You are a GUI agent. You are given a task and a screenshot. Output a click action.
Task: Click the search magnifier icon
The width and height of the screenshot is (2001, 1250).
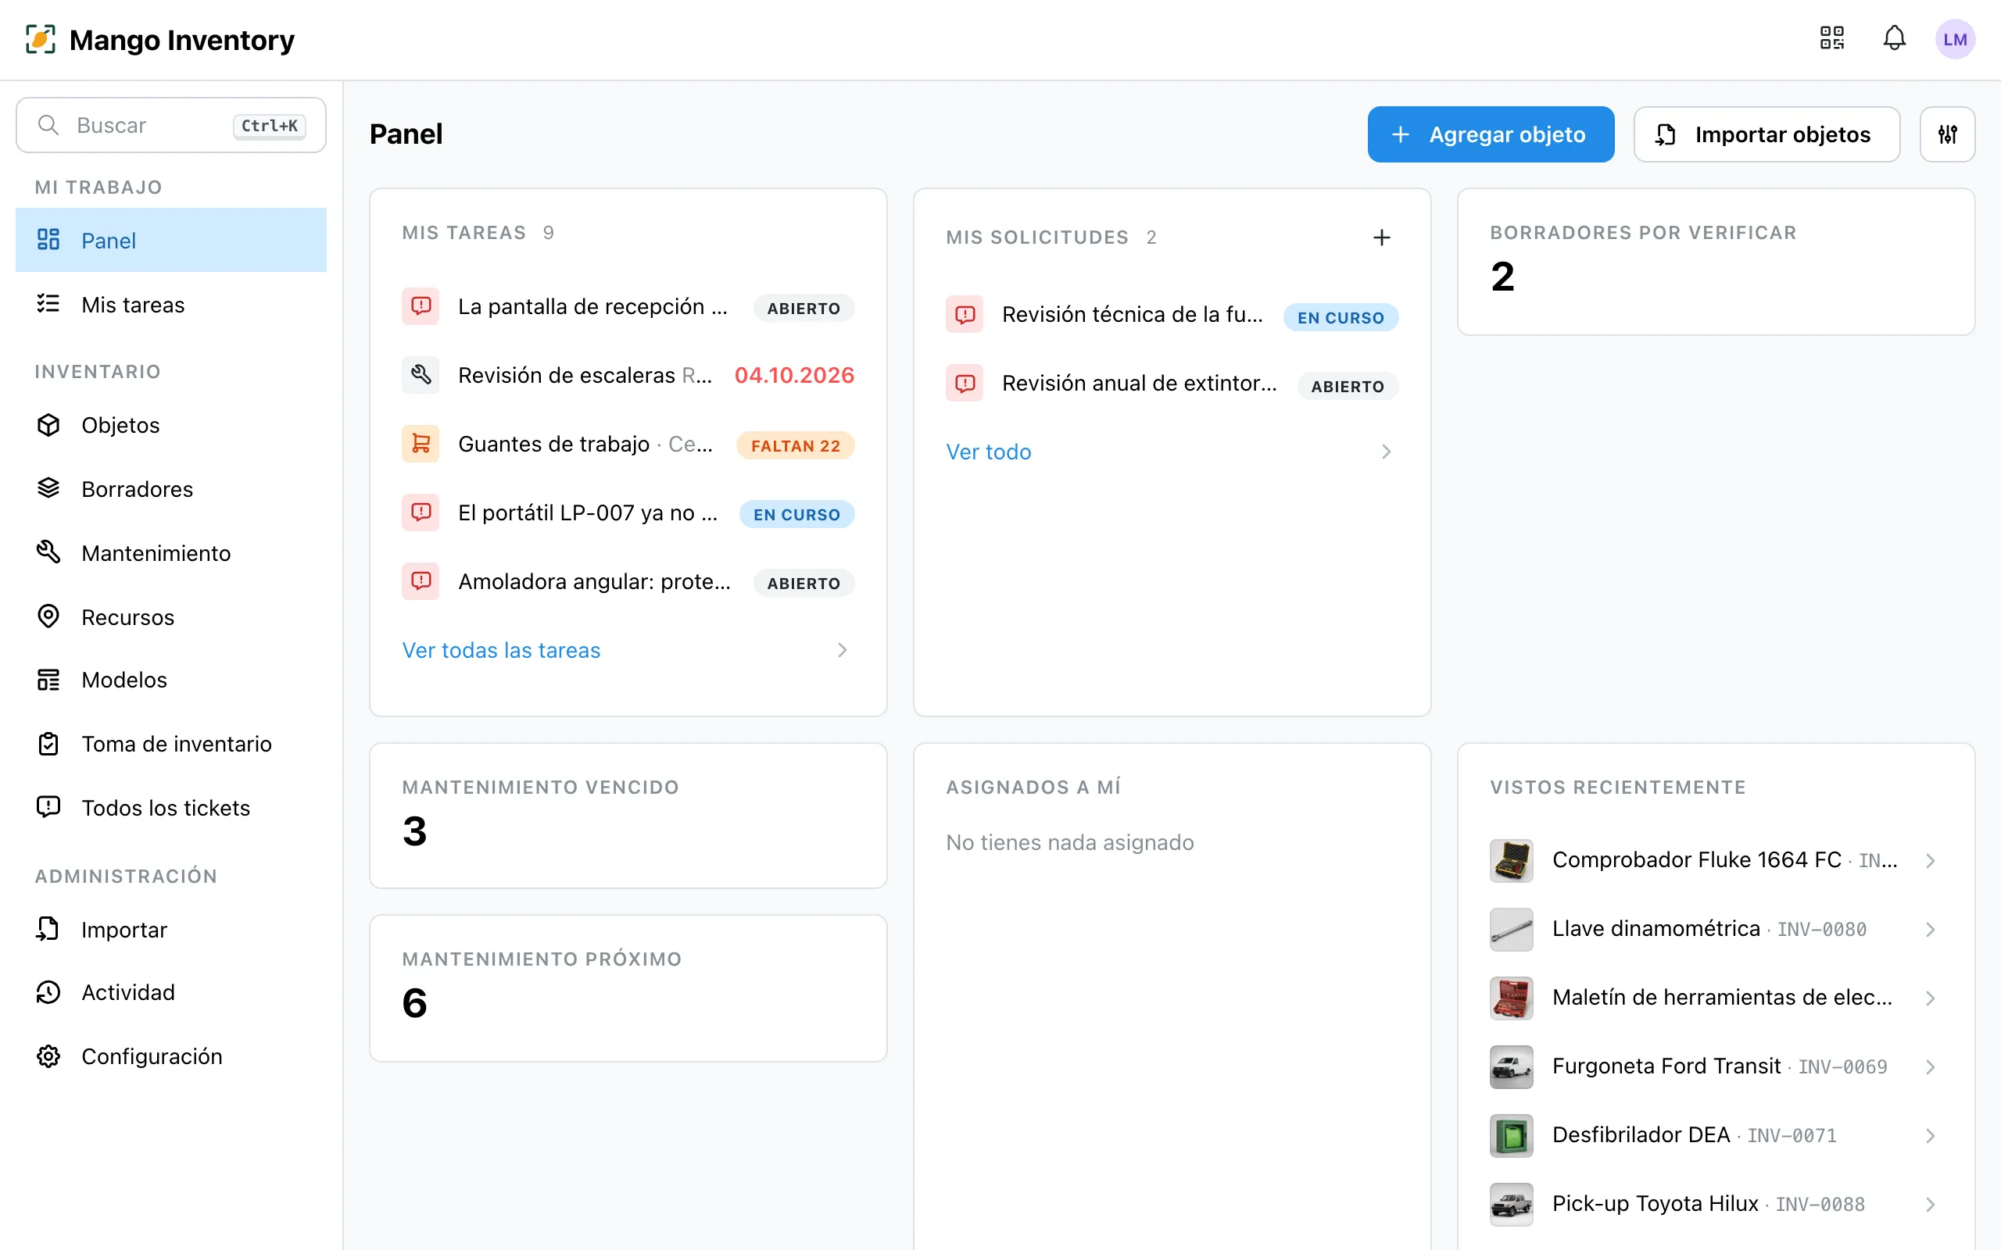coord(48,125)
